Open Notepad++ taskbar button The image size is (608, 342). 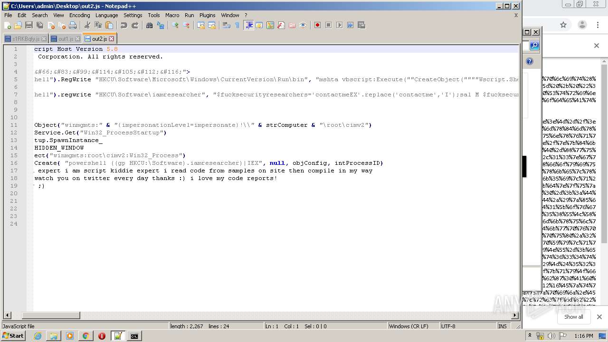tap(118, 336)
